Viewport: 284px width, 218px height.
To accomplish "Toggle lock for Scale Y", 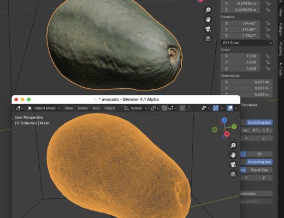I will coord(268,62).
